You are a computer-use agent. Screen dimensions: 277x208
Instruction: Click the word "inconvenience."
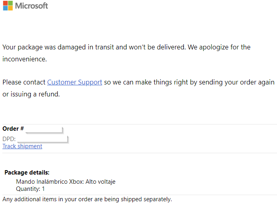click(24, 59)
